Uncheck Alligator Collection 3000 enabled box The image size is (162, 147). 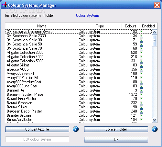(141, 53)
